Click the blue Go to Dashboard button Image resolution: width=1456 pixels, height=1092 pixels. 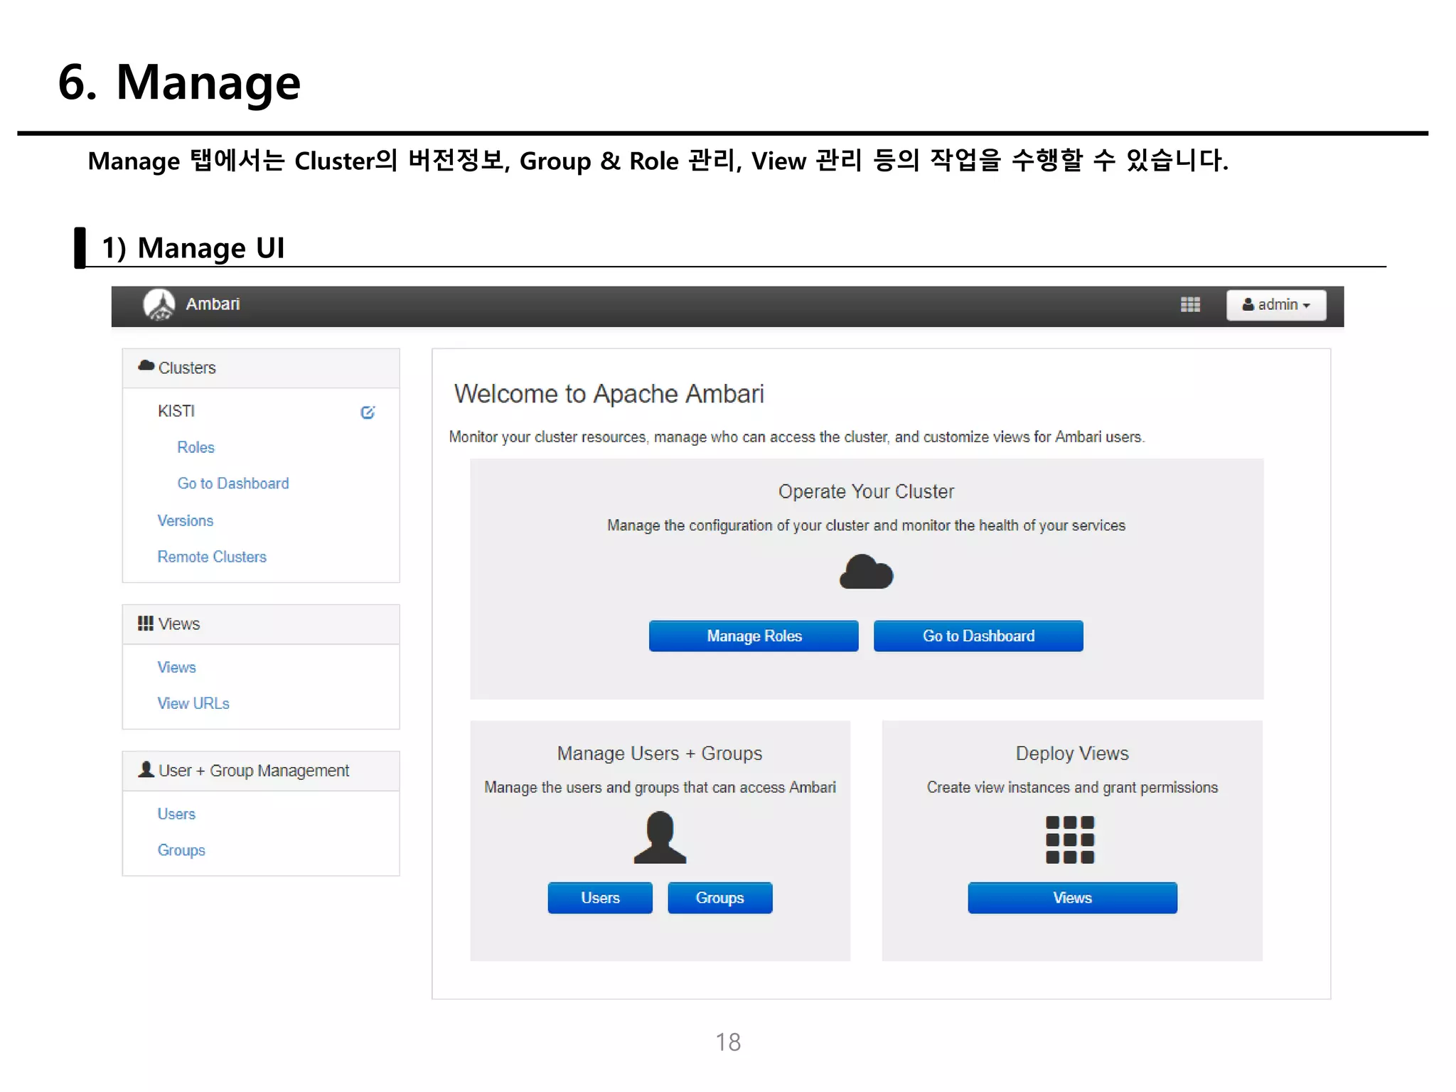[x=978, y=636]
